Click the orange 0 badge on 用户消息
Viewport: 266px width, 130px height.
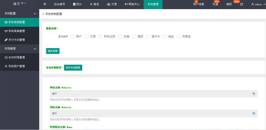[197, 2]
